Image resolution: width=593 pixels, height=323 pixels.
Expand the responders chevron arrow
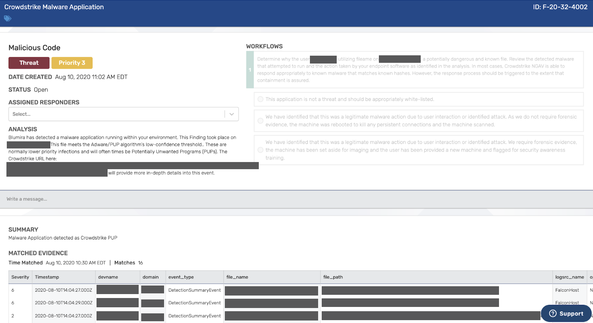point(232,114)
